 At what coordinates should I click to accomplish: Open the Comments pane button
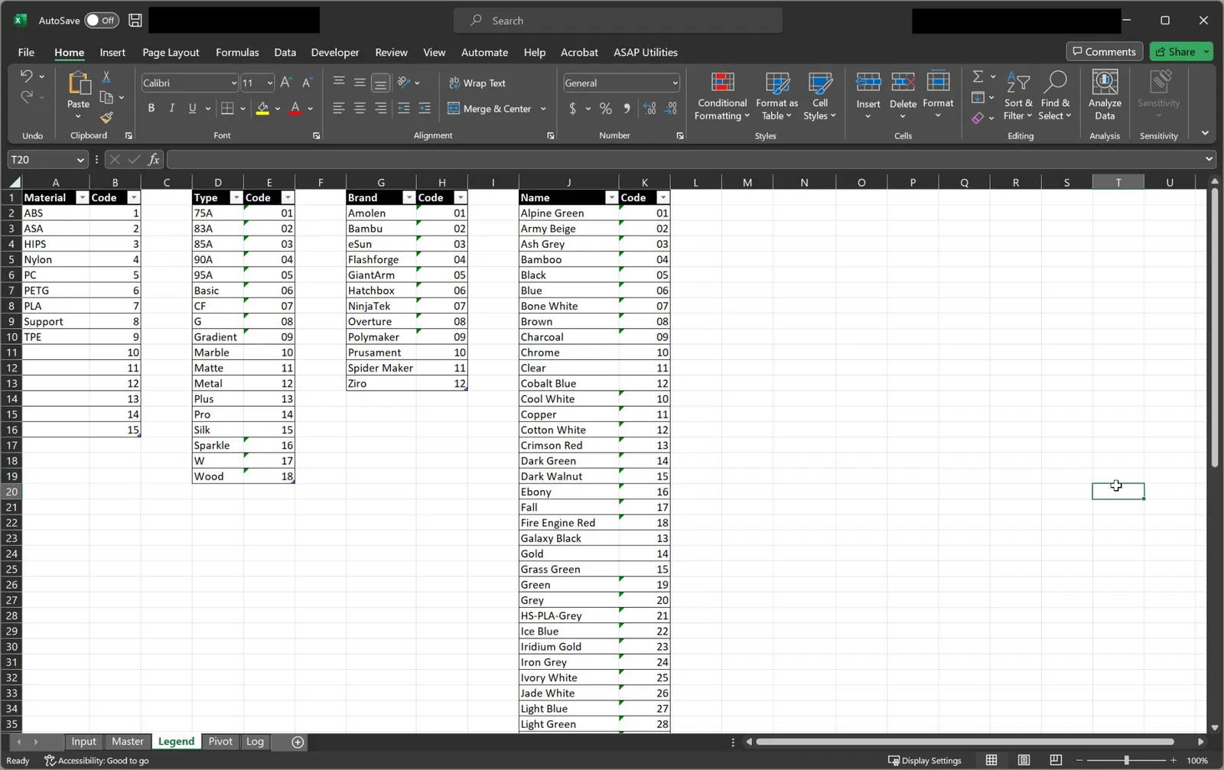tap(1104, 51)
